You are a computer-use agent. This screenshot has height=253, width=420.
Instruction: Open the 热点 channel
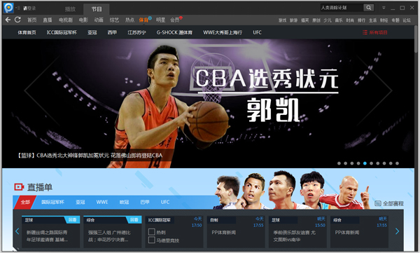(x=129, y=20)
